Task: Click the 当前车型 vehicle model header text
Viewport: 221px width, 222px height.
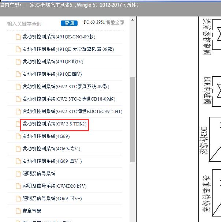Action: [x=70, y=5]
